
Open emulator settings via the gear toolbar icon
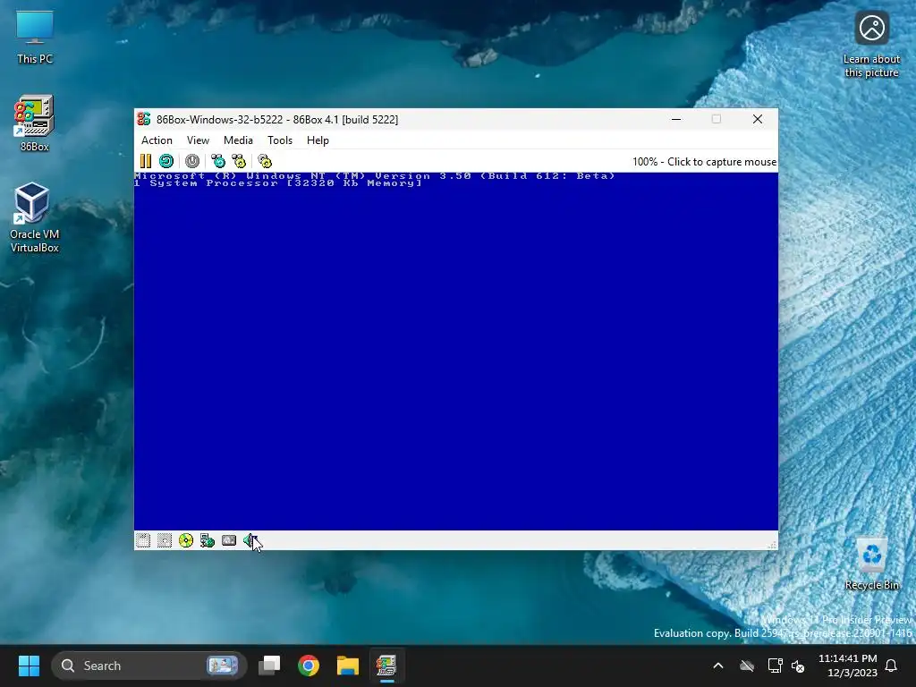pos(265,161)
